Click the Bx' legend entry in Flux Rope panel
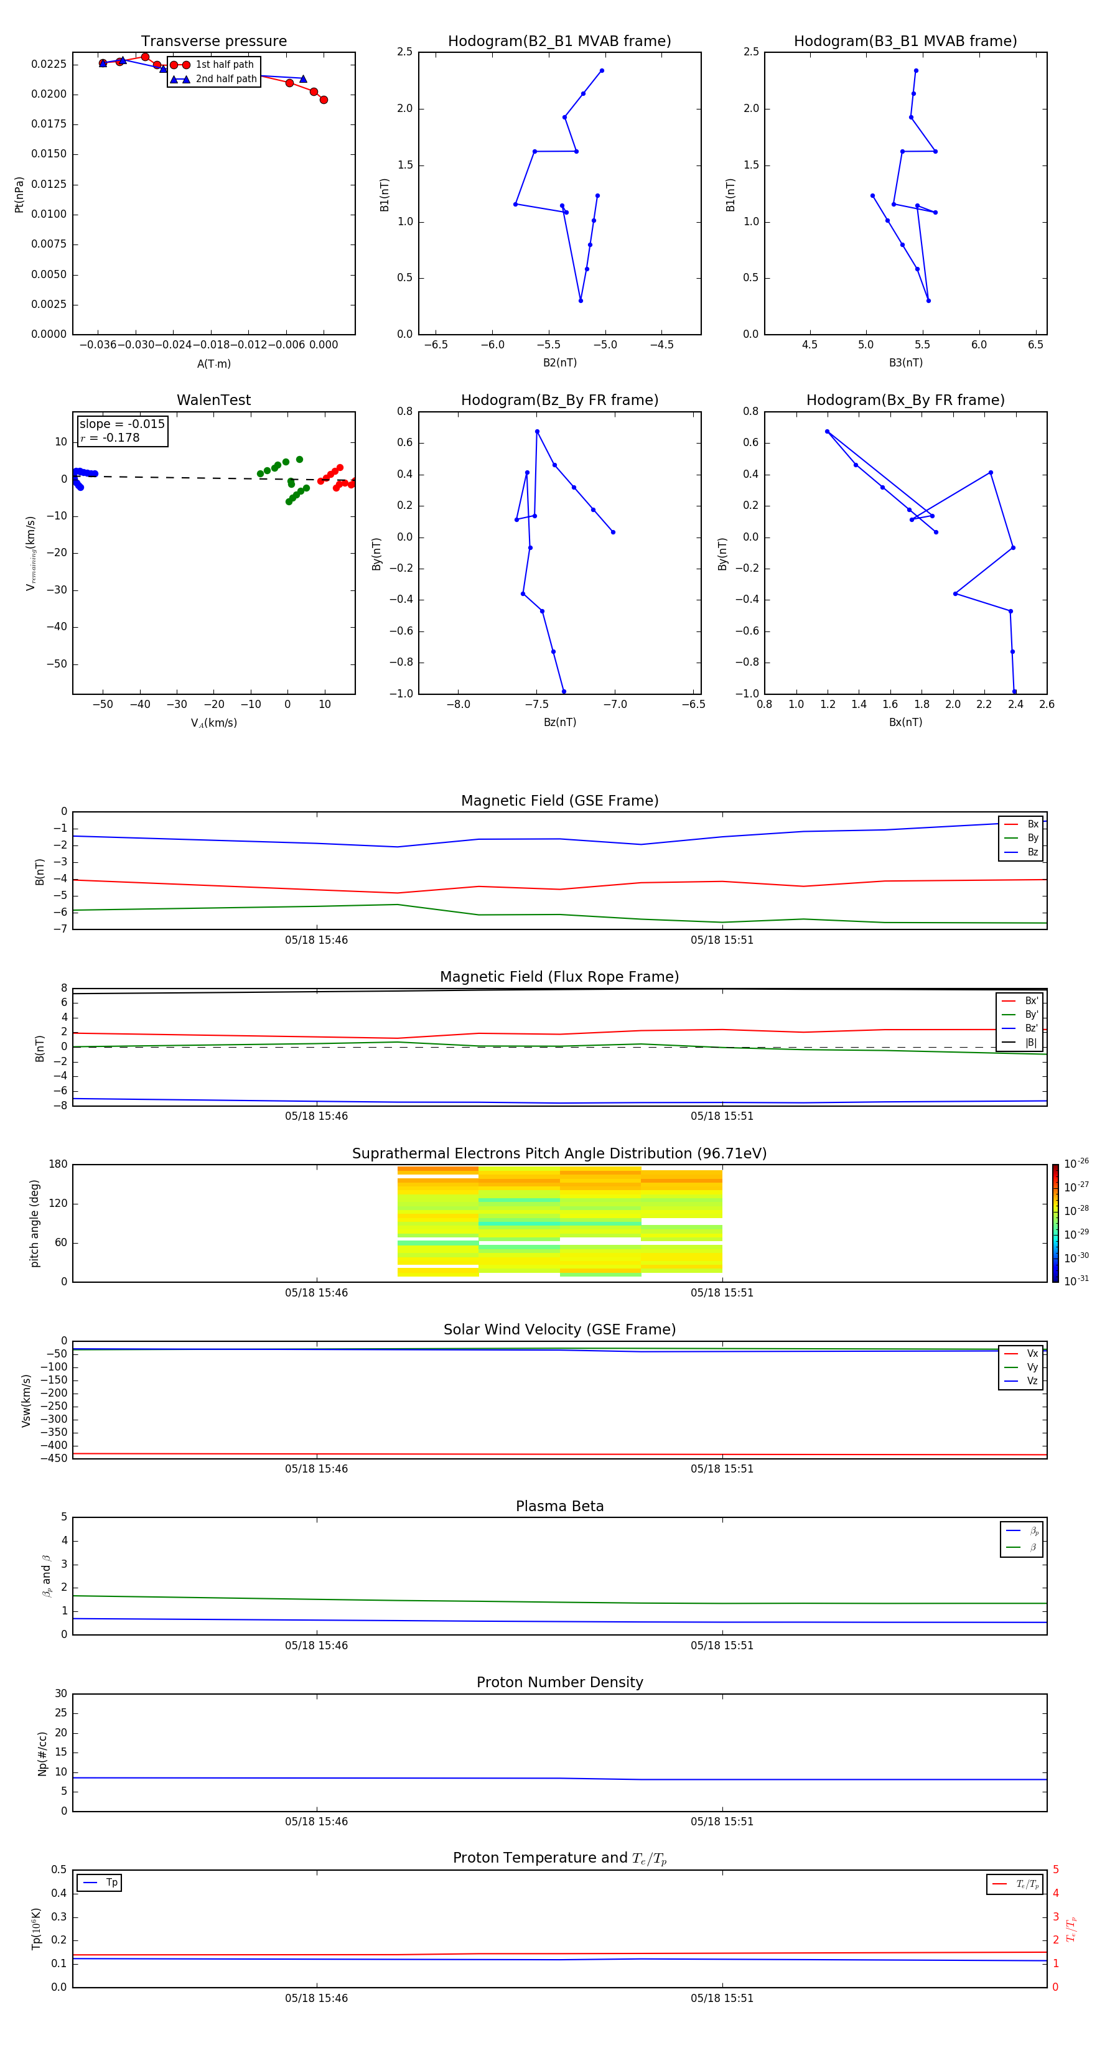1120x2053 pixels. 1020,1001
